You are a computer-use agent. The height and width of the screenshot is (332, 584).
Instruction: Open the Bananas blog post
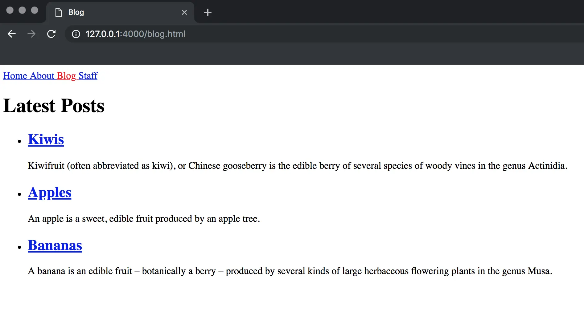click(55, 245)
